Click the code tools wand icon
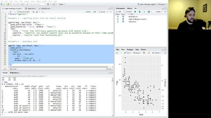211x118 pixels. 37,12
